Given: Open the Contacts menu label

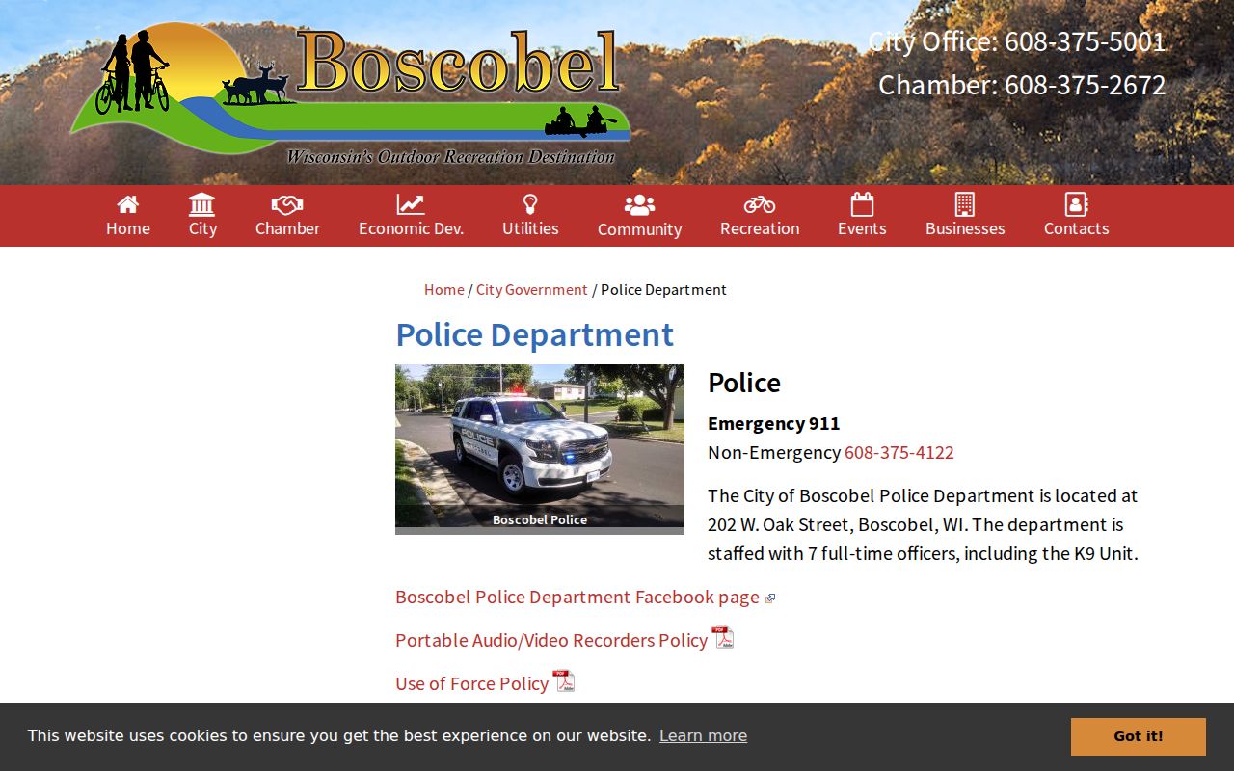Looking at the screenshot, I should 1076,228.
